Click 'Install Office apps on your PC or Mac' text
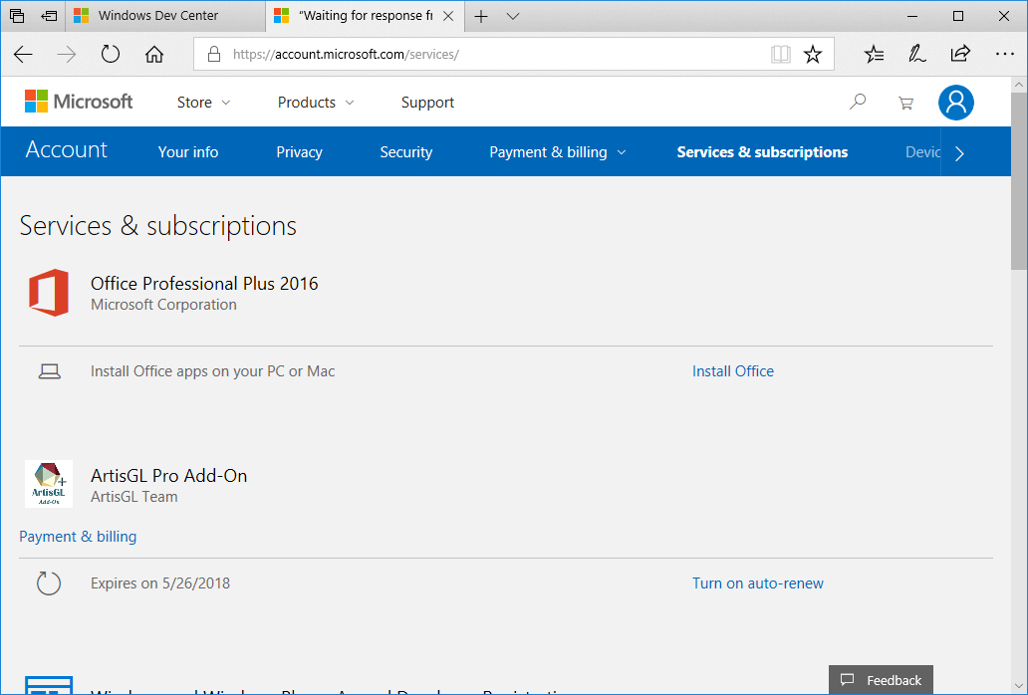 point(213,371)
